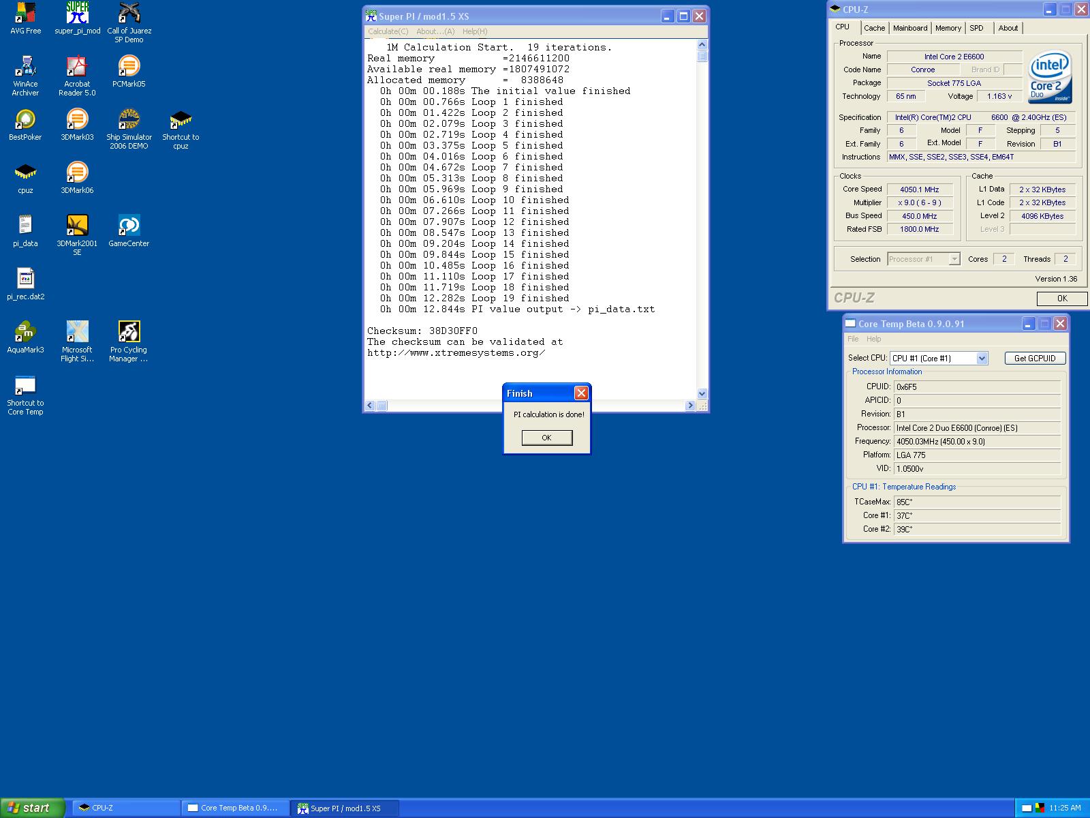Click the Get GCPUID button
Viewport: 1090px width, 818px height.
tap(1035, 358)
